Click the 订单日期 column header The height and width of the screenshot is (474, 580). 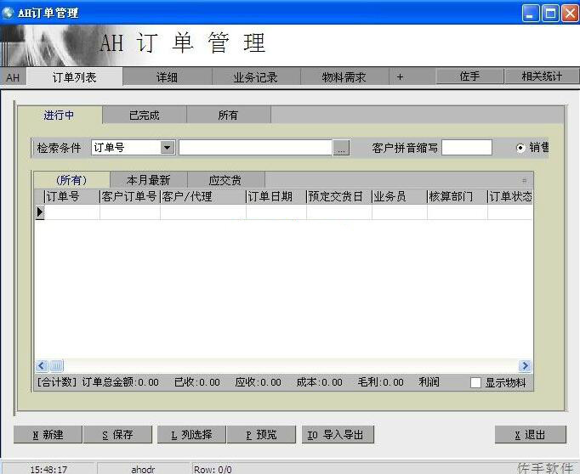(276, 196)
